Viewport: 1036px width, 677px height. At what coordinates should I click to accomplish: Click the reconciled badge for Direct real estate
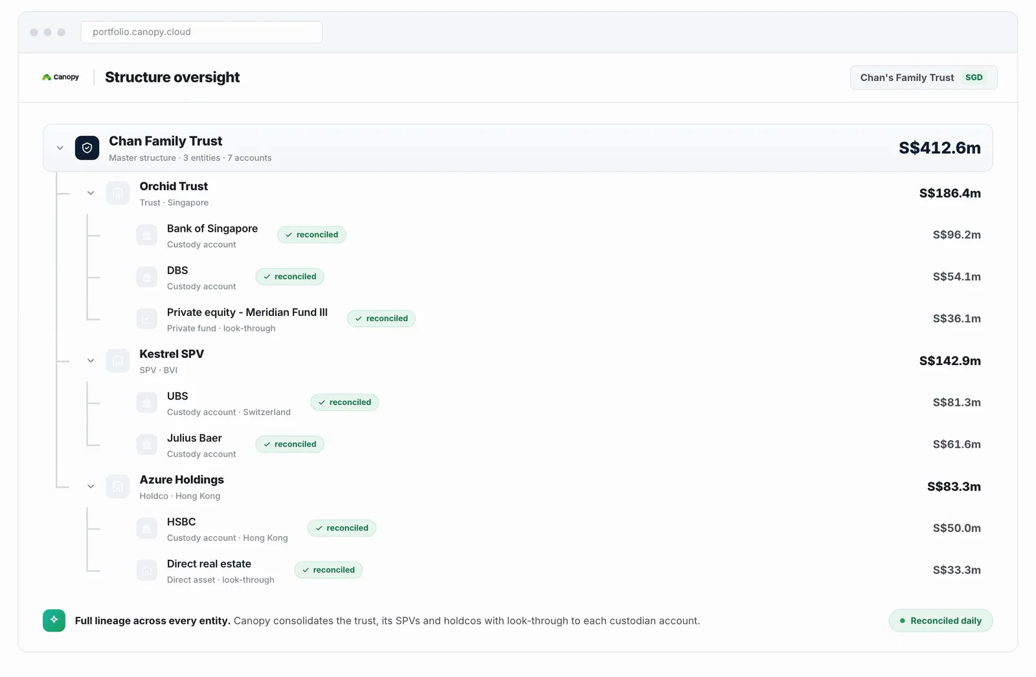coord(328,570)
